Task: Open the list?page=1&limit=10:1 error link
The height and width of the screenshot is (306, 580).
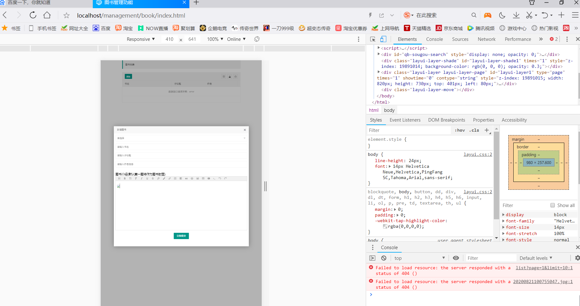Action: (x=544, y=268)
